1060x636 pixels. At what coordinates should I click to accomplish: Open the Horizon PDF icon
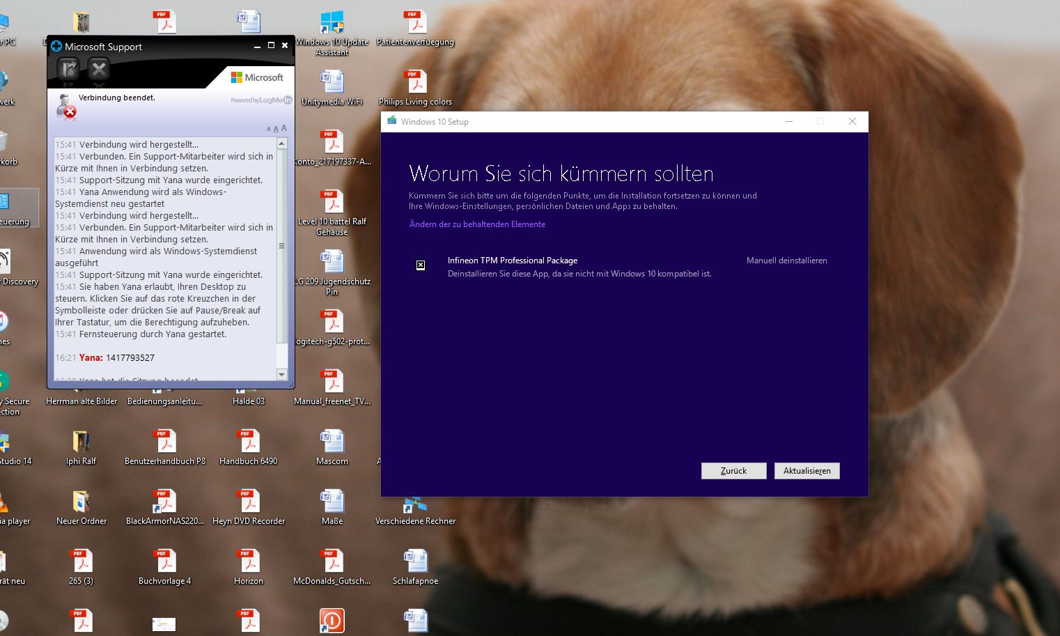tap(249, 567)
